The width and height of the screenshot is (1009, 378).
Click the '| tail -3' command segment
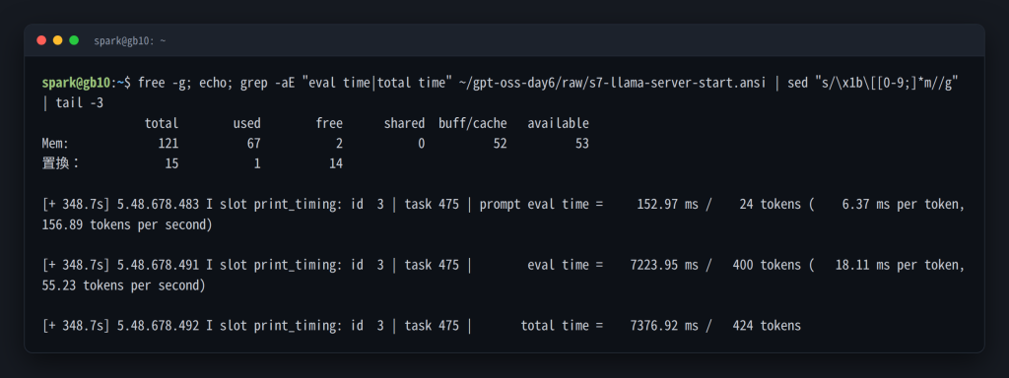[73, 102]
